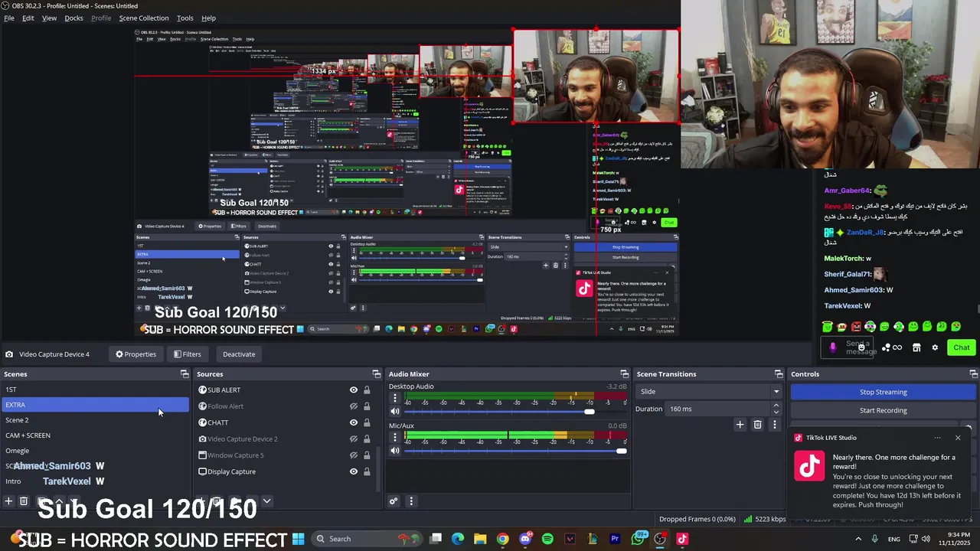Open transition properties menu
The width and height of the screenshot is (980, 551).
coord(774,425)
